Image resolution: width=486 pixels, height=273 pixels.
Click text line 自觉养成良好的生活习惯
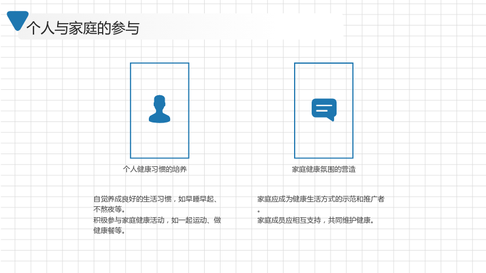132,199
